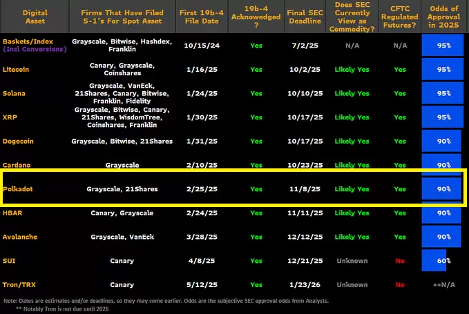Click the 90% odds bar for Polkadot
This screenshot has height=314, width=469.
pos(441,188)
